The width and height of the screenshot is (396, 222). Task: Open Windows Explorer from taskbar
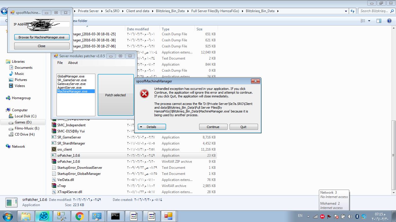coord(26,216)
